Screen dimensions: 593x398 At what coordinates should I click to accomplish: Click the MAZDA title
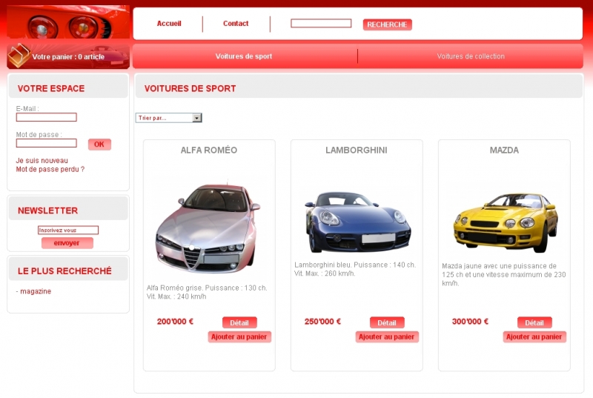click(x=504, y=150)
